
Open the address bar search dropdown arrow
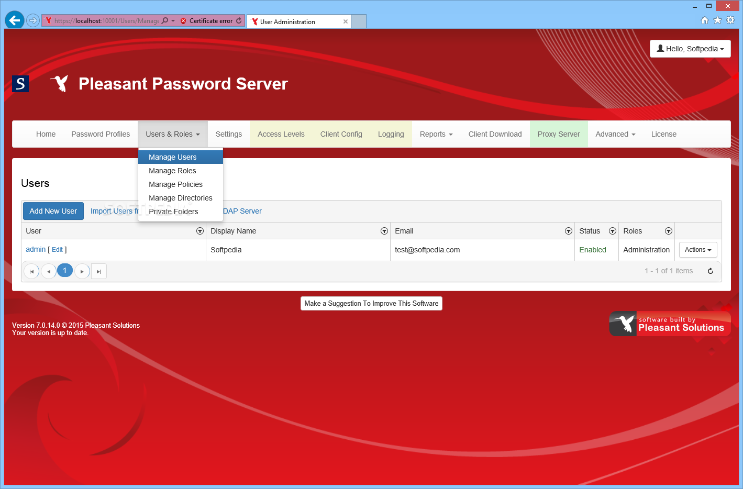173,21
